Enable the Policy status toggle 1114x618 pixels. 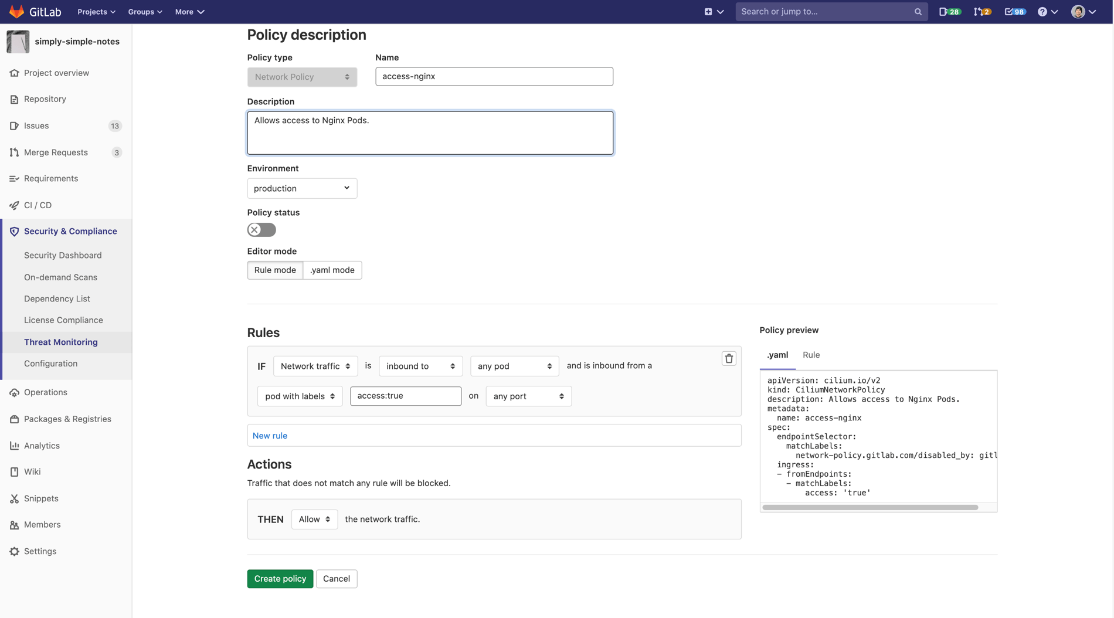[x=261, y=229]
